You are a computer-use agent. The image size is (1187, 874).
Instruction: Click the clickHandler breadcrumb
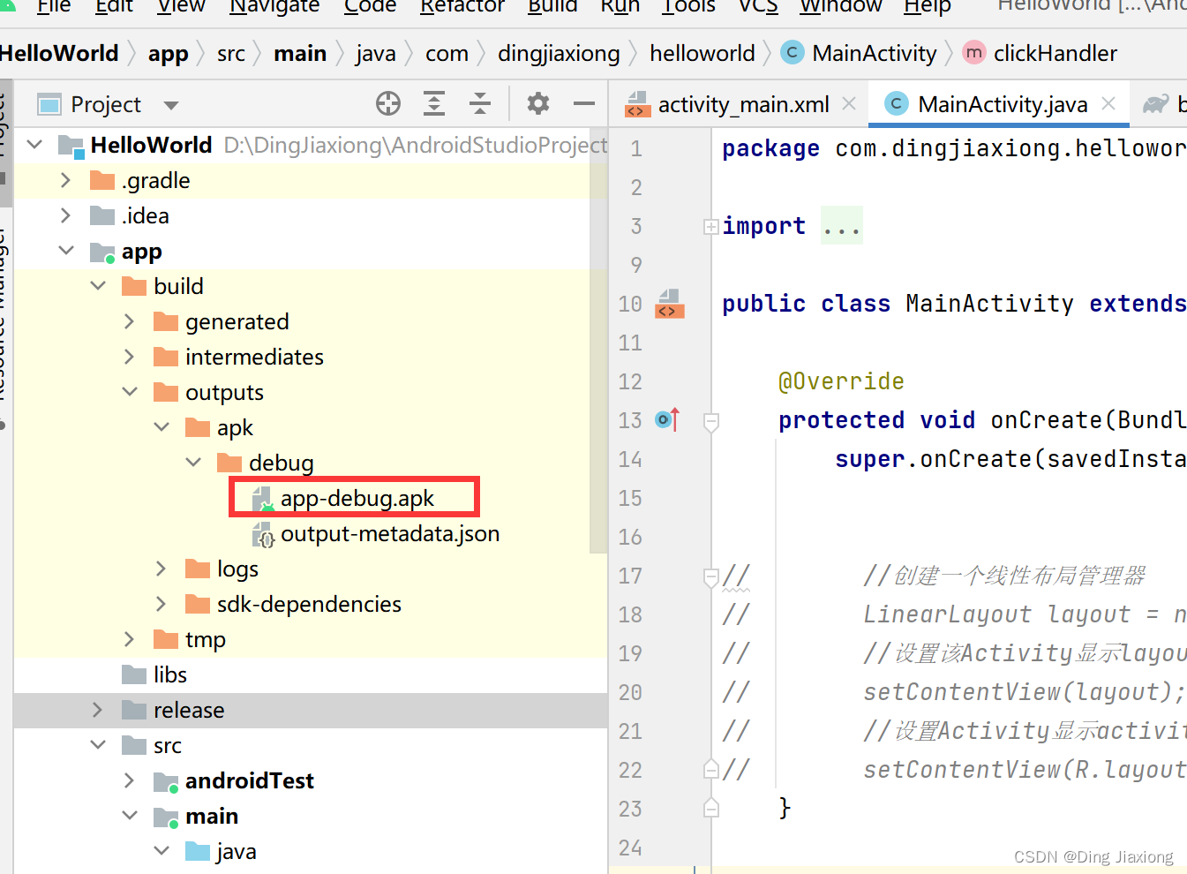tap(1056, 53)
